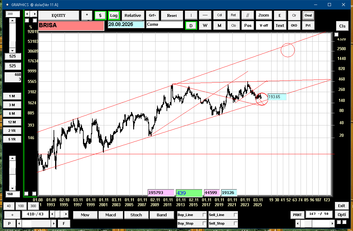Click the BRISA symbol name field

[x=71, y=26]
